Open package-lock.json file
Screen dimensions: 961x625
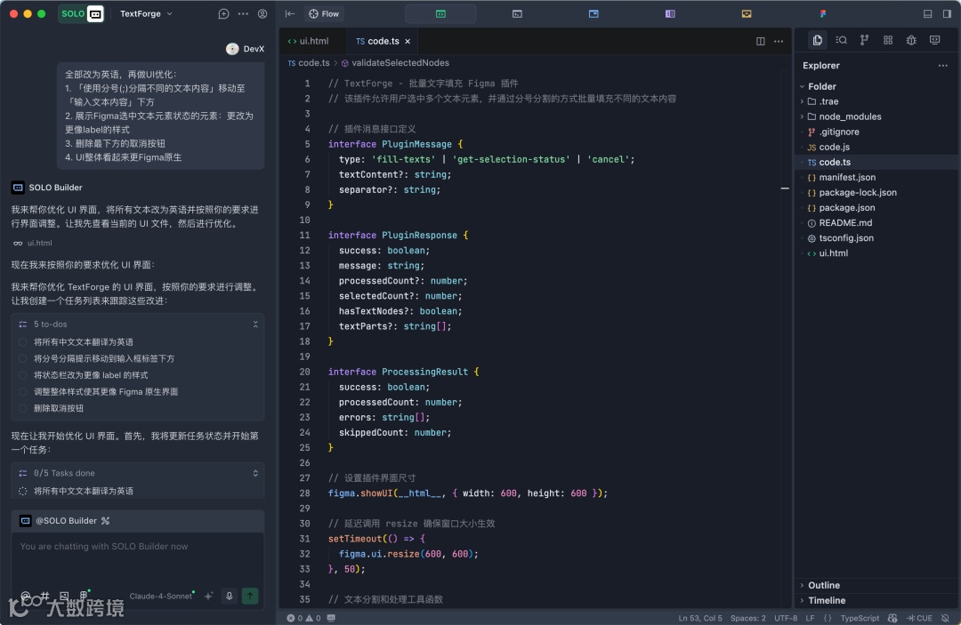857,192
